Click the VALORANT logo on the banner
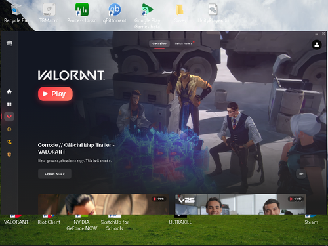The image size is (328, 246). pos(72,75)
